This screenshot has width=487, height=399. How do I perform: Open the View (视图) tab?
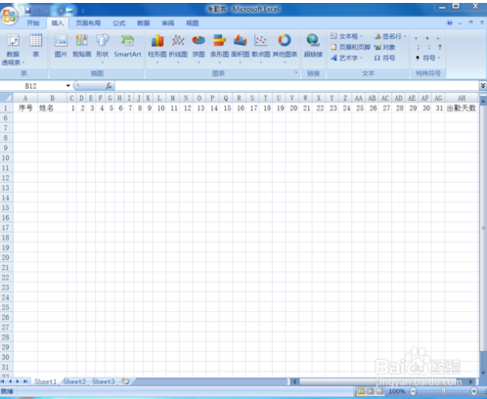193,22
